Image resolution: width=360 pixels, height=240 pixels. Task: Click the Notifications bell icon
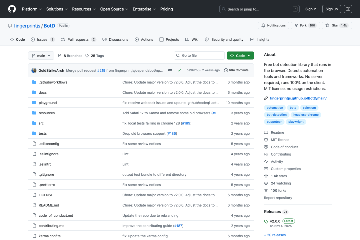click(x=263, y=25)
